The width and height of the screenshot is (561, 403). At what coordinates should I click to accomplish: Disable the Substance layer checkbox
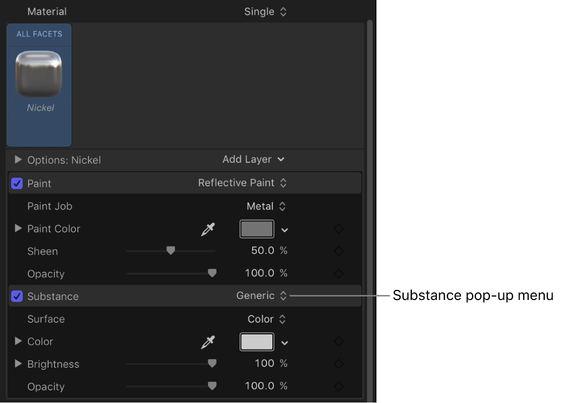tap(17, 296)
